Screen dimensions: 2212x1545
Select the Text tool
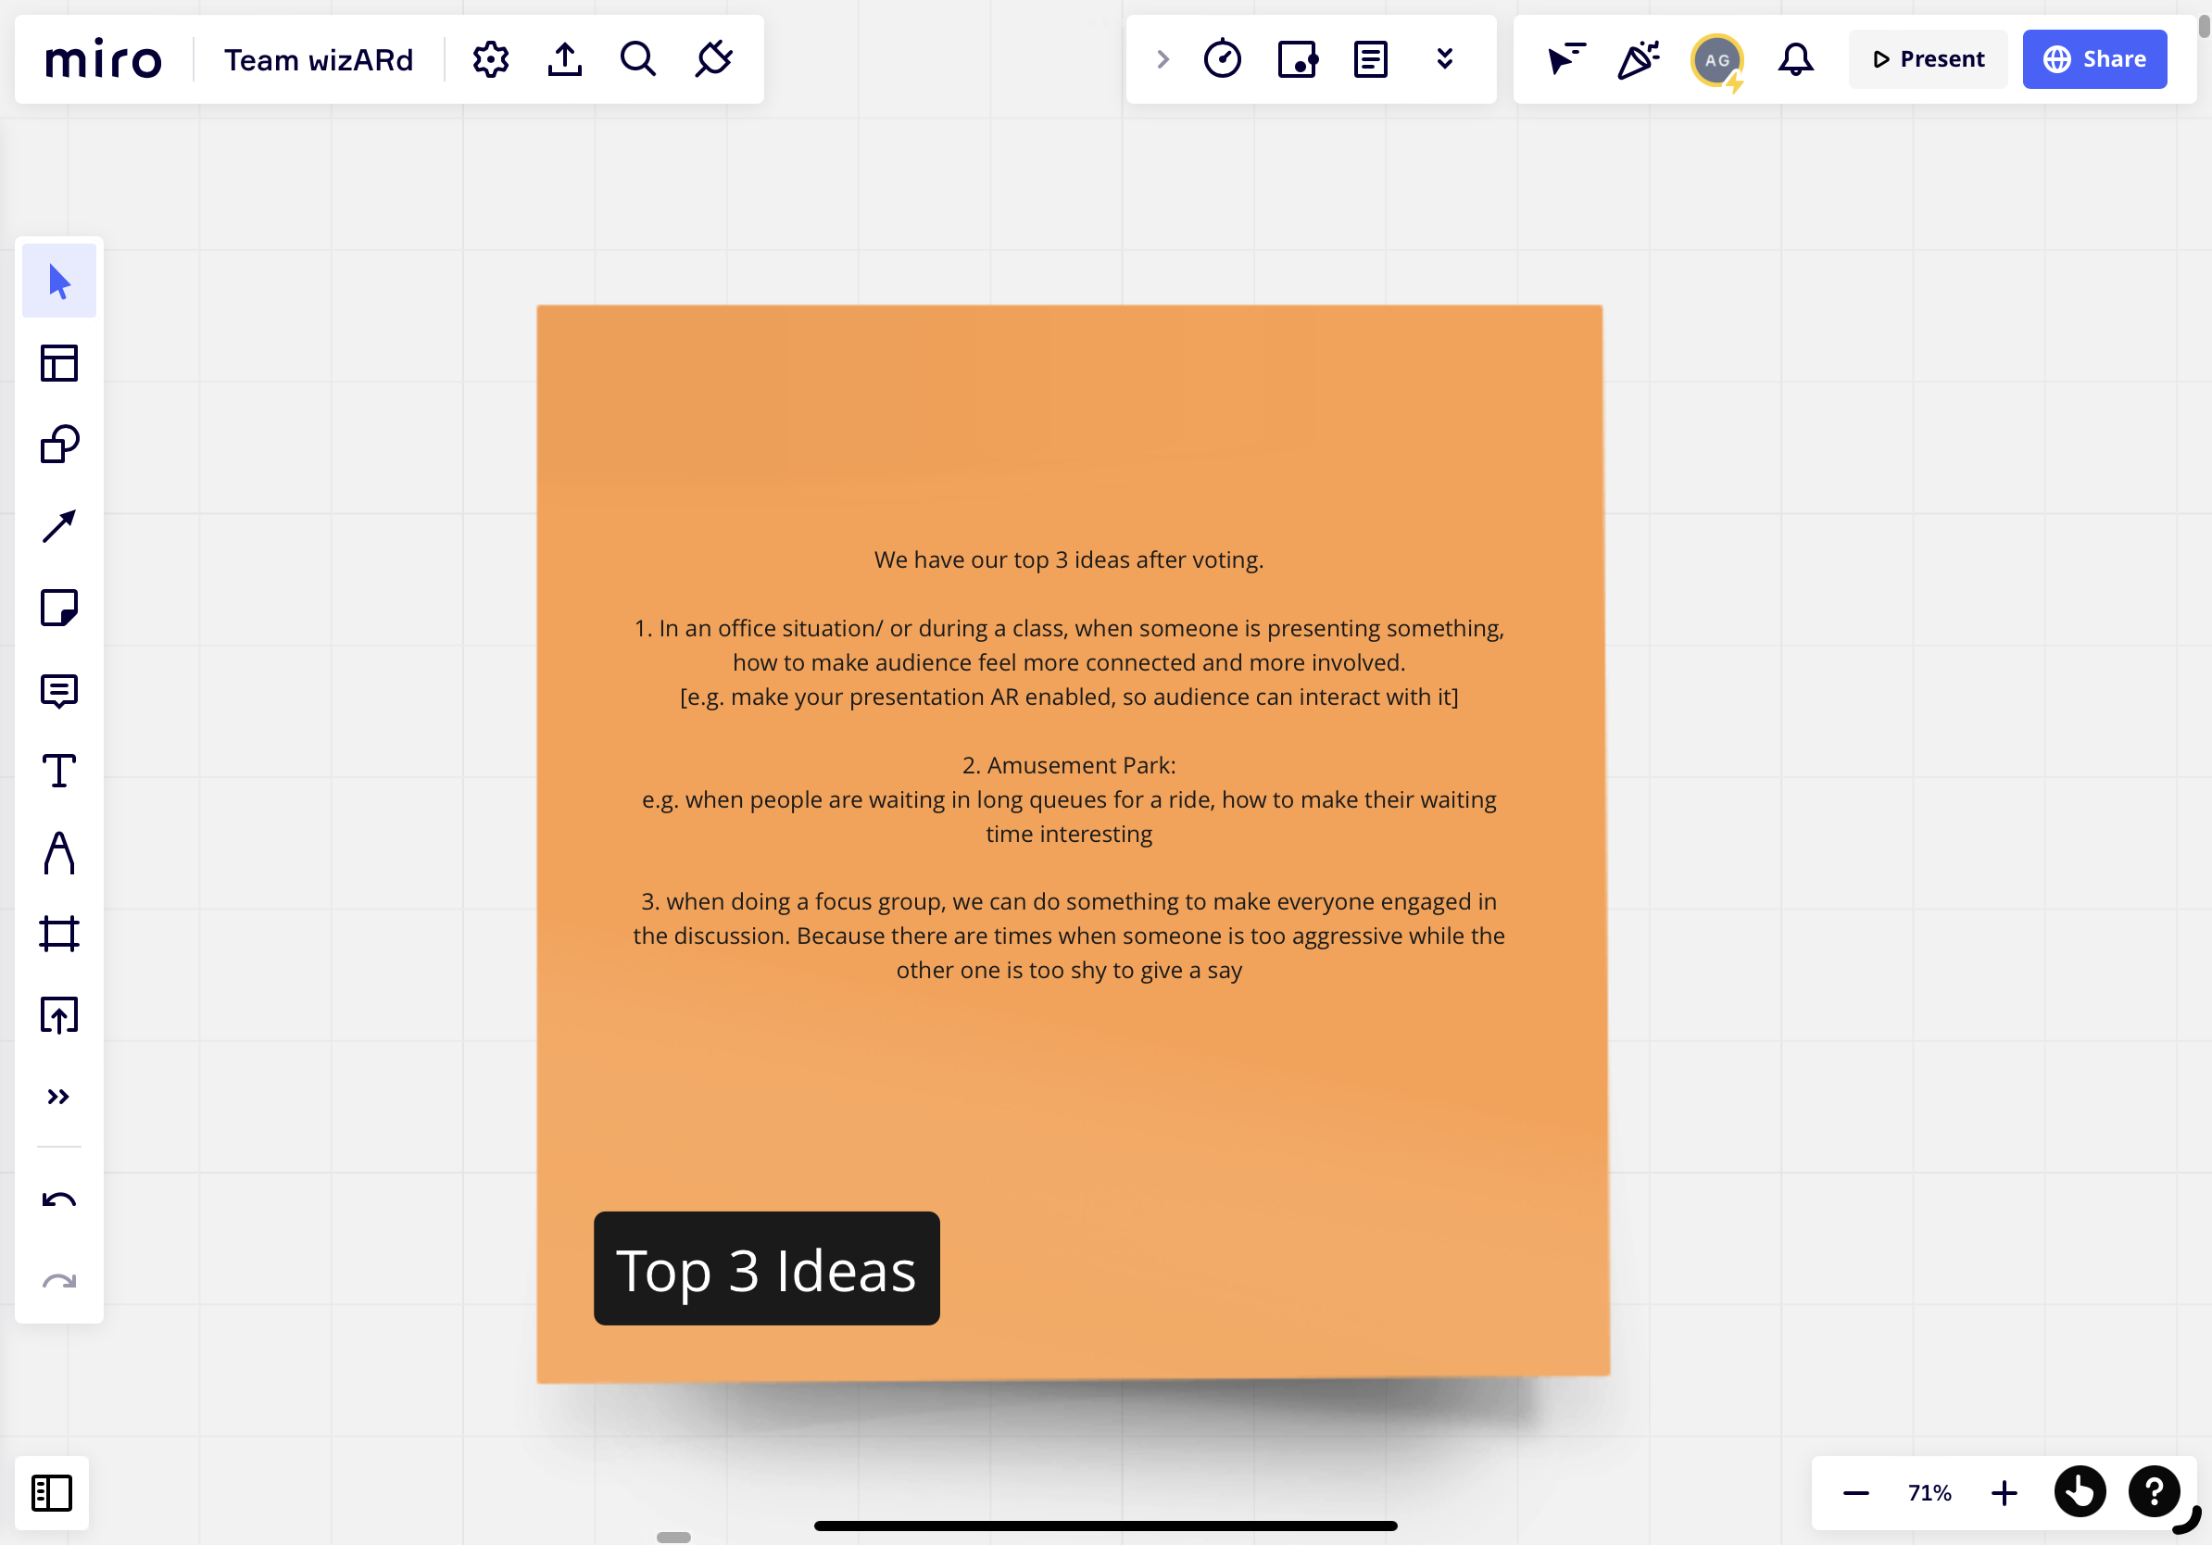pos(58,772)
